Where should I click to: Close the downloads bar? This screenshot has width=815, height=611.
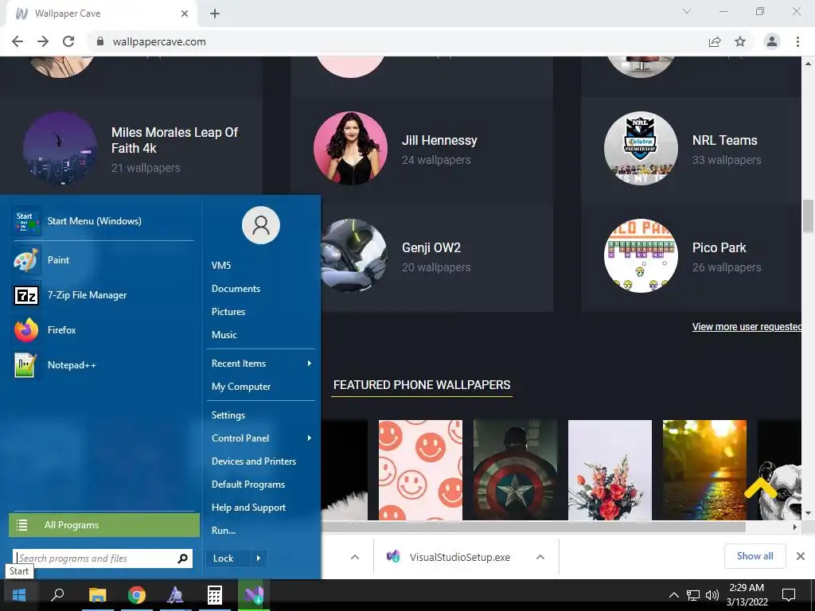pyautogui.click(x=801, y=556)
